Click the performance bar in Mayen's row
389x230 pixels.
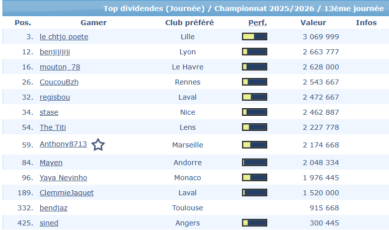point(254,163)
